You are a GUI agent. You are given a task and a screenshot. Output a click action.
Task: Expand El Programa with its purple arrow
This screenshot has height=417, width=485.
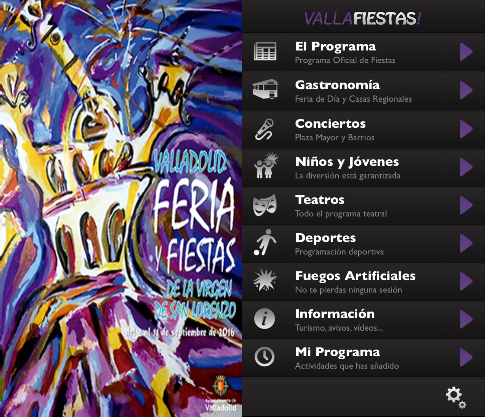[466, 52]
